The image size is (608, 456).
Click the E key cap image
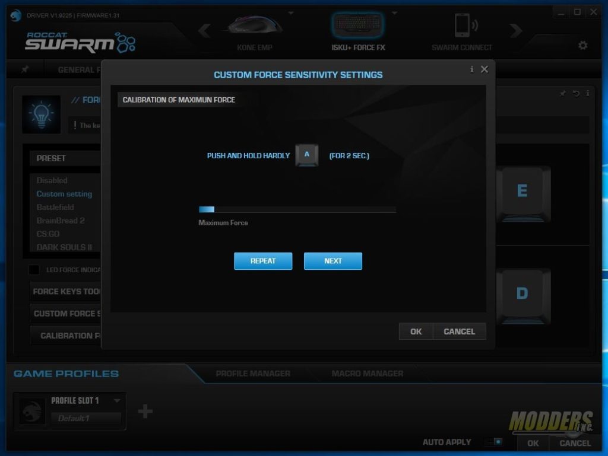[522, 194]
